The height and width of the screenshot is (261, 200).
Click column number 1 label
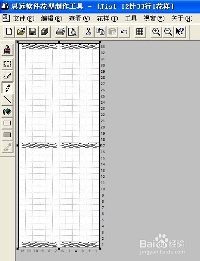coord(96,251)
